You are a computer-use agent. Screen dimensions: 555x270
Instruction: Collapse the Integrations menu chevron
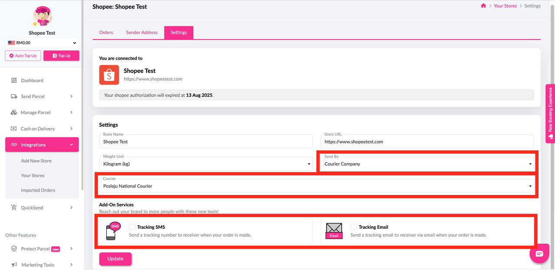pos(72,145)
